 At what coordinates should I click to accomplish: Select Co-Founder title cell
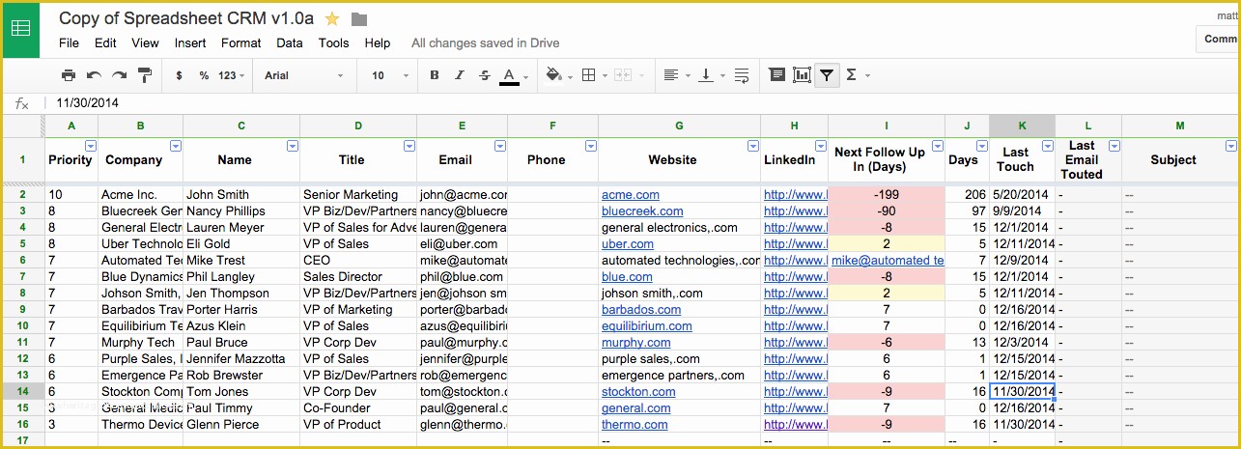(358, 408)
